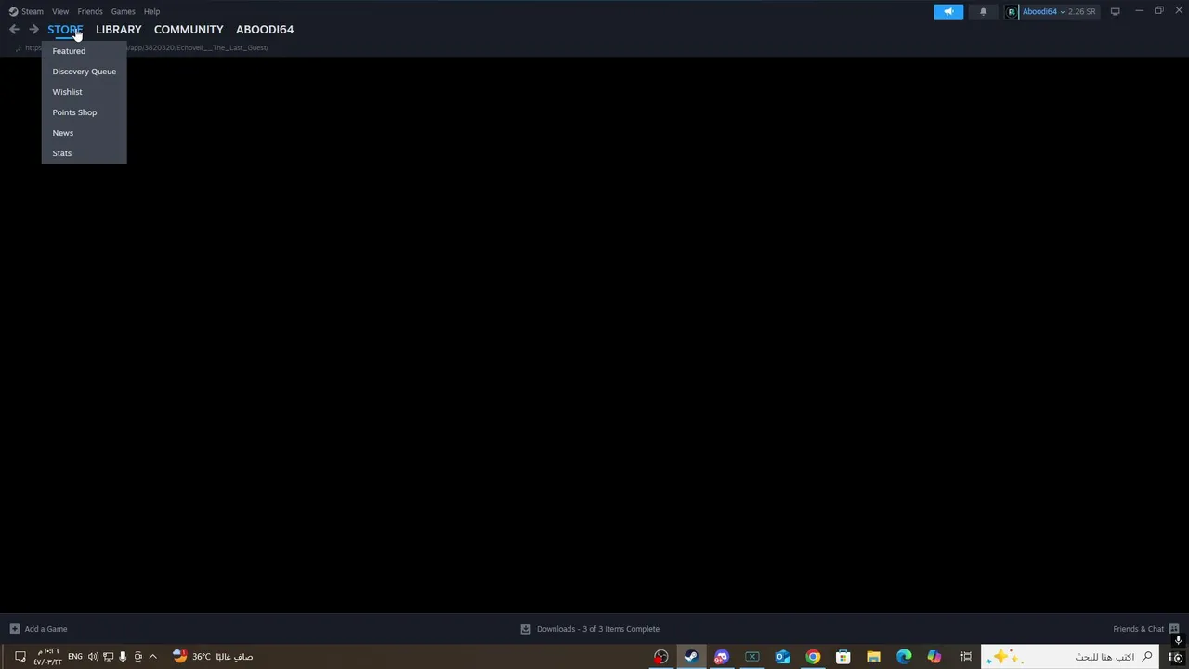The width and height of the screenshot is (1189, 669).
Task: Open the Windows notification center icon
Action: (20, 657)
